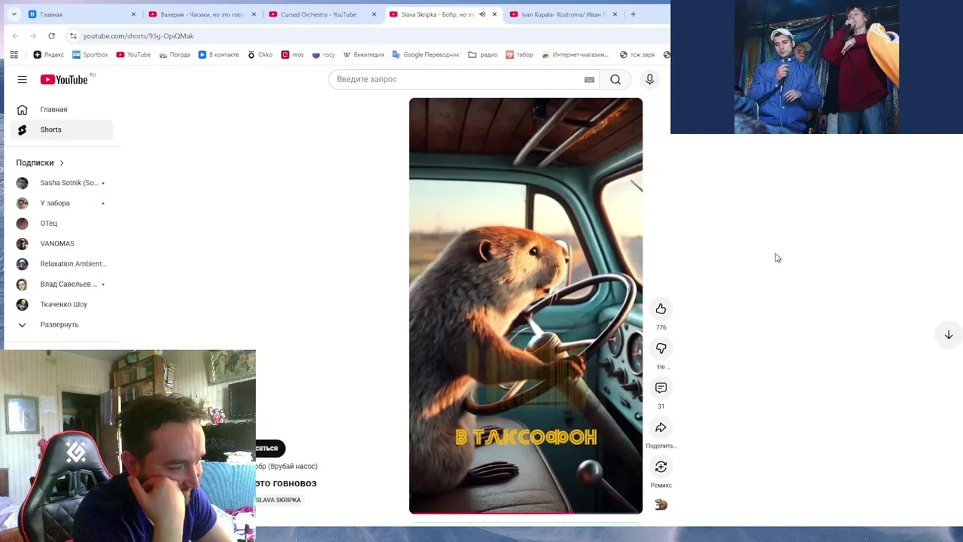
Task: Open the В контакте bookmark
Action: [217, 54]
